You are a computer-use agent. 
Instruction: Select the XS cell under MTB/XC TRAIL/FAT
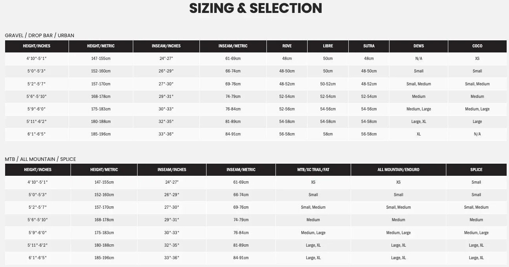[x=313, y=182]
